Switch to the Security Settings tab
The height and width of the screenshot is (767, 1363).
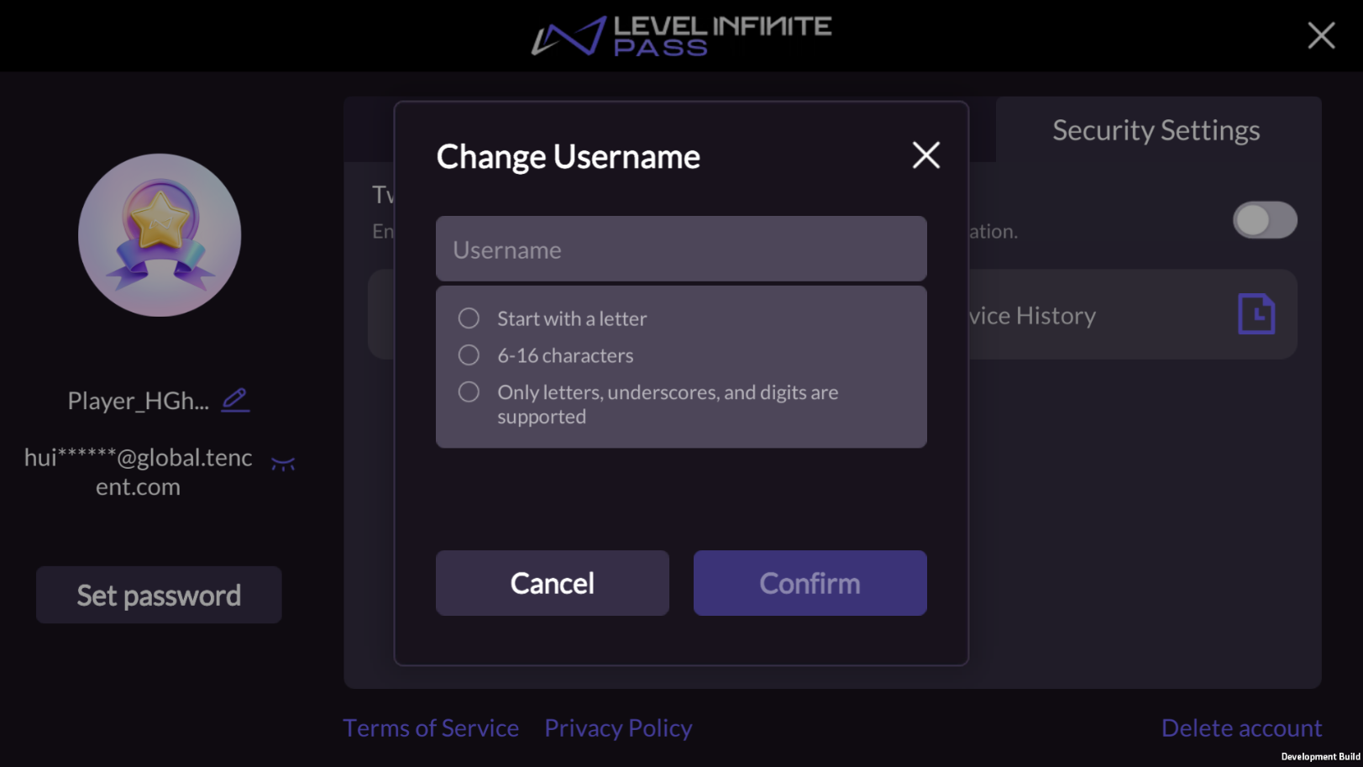click(1156, 130)
